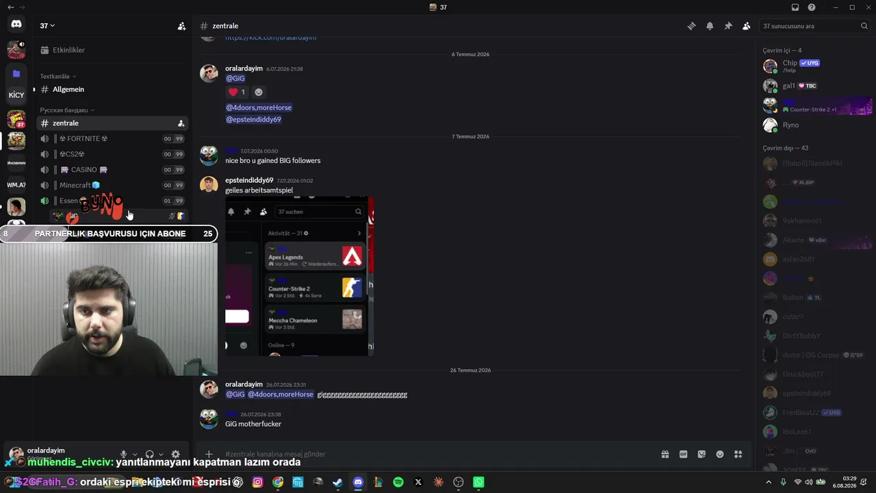Image resolution: width=876 pixels, height=493 pixels.
Task: Open the emoji picker
Action: 720,454
